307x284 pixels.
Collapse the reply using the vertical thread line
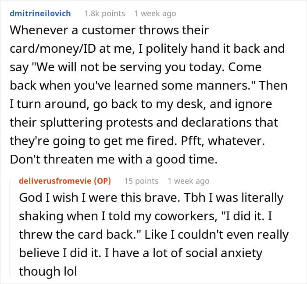[10, 228]
